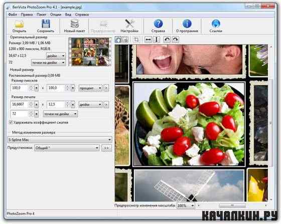281x224 pixels.
Task: Click the >> preset button
Action: click(x=106, y=148)
